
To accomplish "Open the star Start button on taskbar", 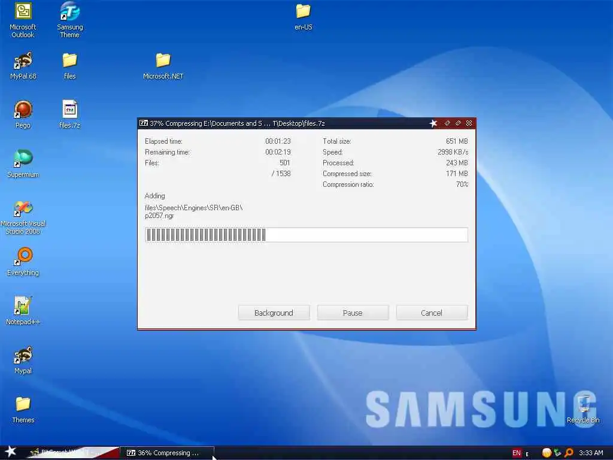I will pos(10,452).
